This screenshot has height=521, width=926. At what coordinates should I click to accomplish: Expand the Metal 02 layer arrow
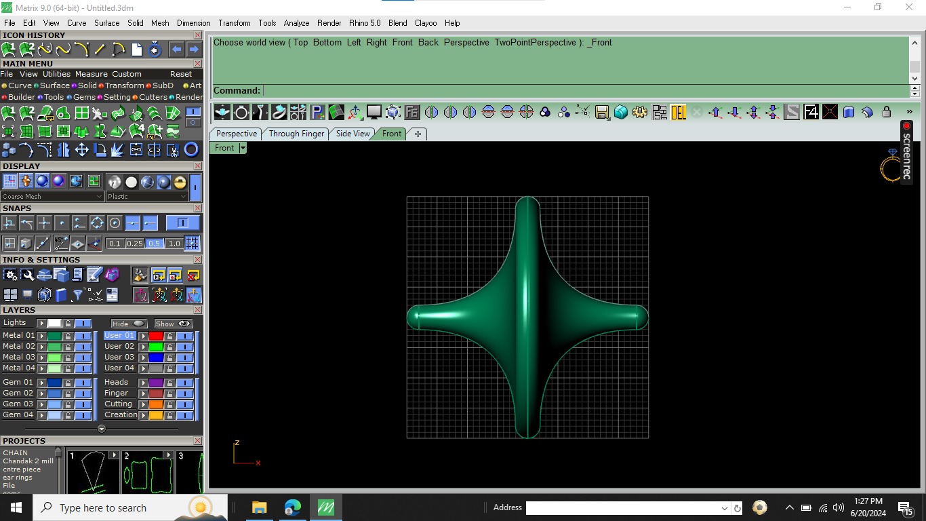[41, 347]
